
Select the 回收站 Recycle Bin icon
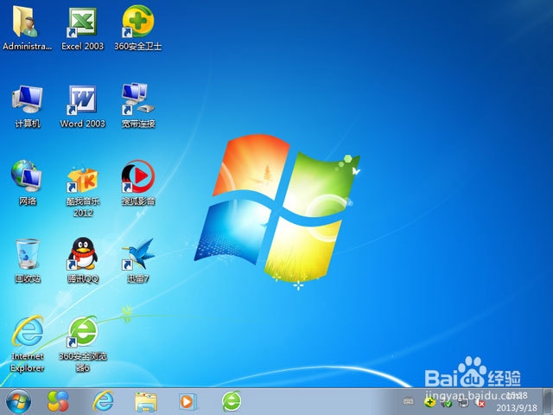click(x=27, y=260)
